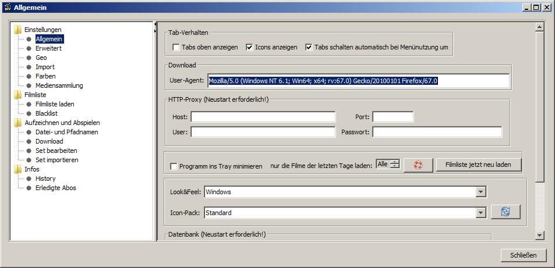Click the refresh icon beside Icon-Pack
This screenshot has height=268, width=555.
[505, 212]
